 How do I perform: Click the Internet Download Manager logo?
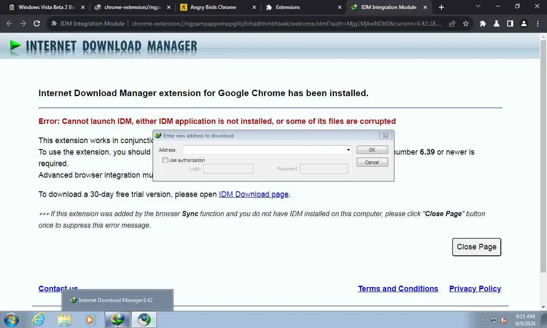tap(103, 46)
